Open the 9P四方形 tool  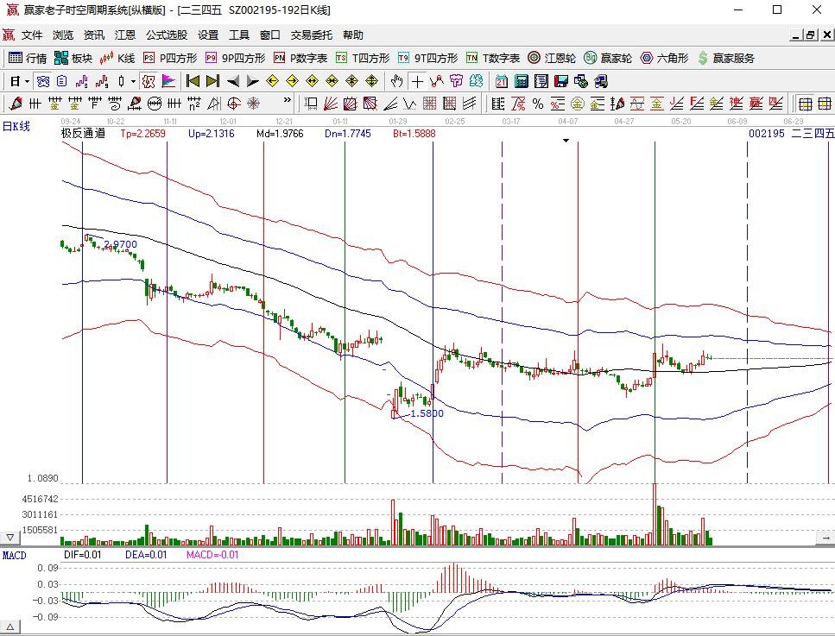pyautogui.click(x=236, y=58)
